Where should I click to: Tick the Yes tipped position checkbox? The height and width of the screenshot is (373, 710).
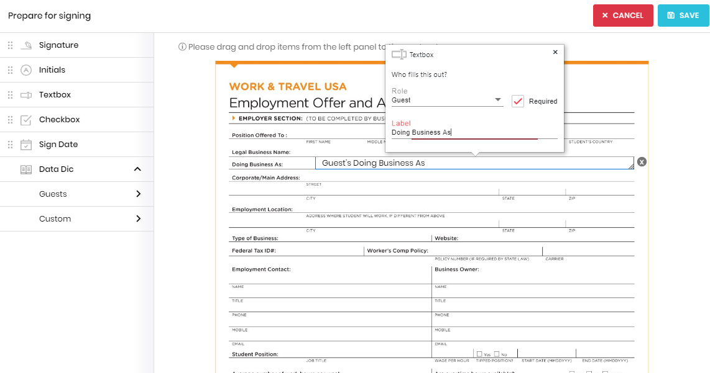(x=479, y=354)
